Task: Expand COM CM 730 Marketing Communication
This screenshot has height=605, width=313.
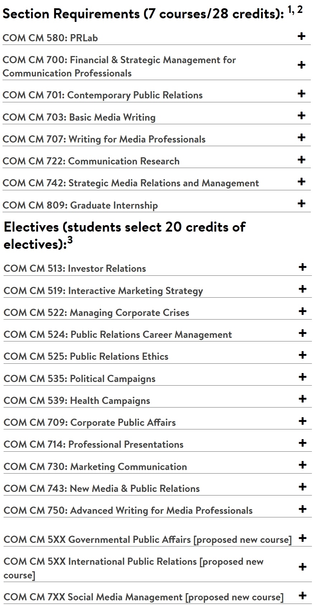Action: point(302,465)
